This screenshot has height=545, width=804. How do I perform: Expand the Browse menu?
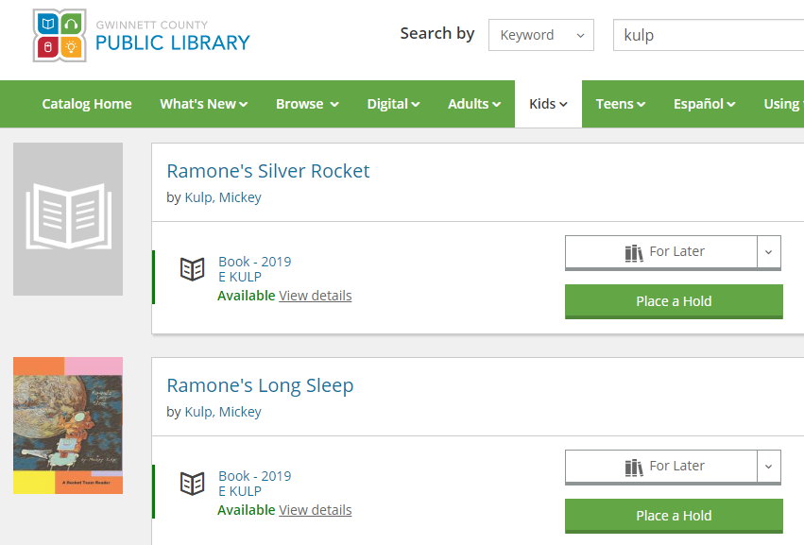[x=307, y=104]
